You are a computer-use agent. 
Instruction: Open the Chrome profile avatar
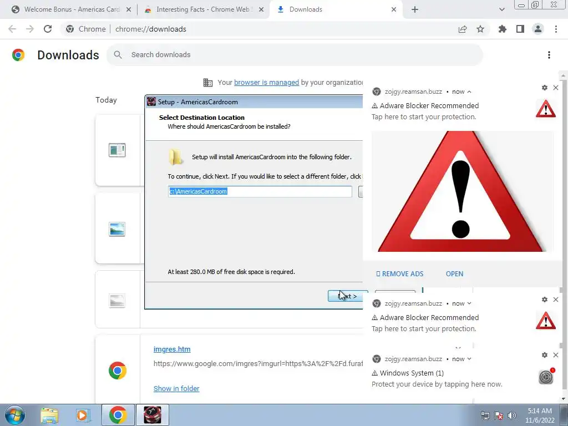538,29
